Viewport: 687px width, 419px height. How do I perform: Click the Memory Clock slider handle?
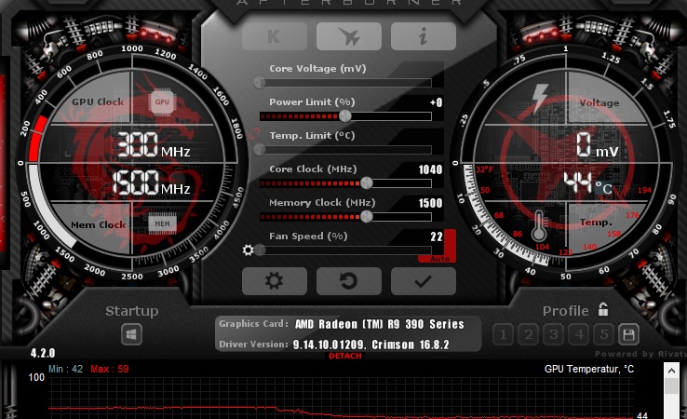367,217
